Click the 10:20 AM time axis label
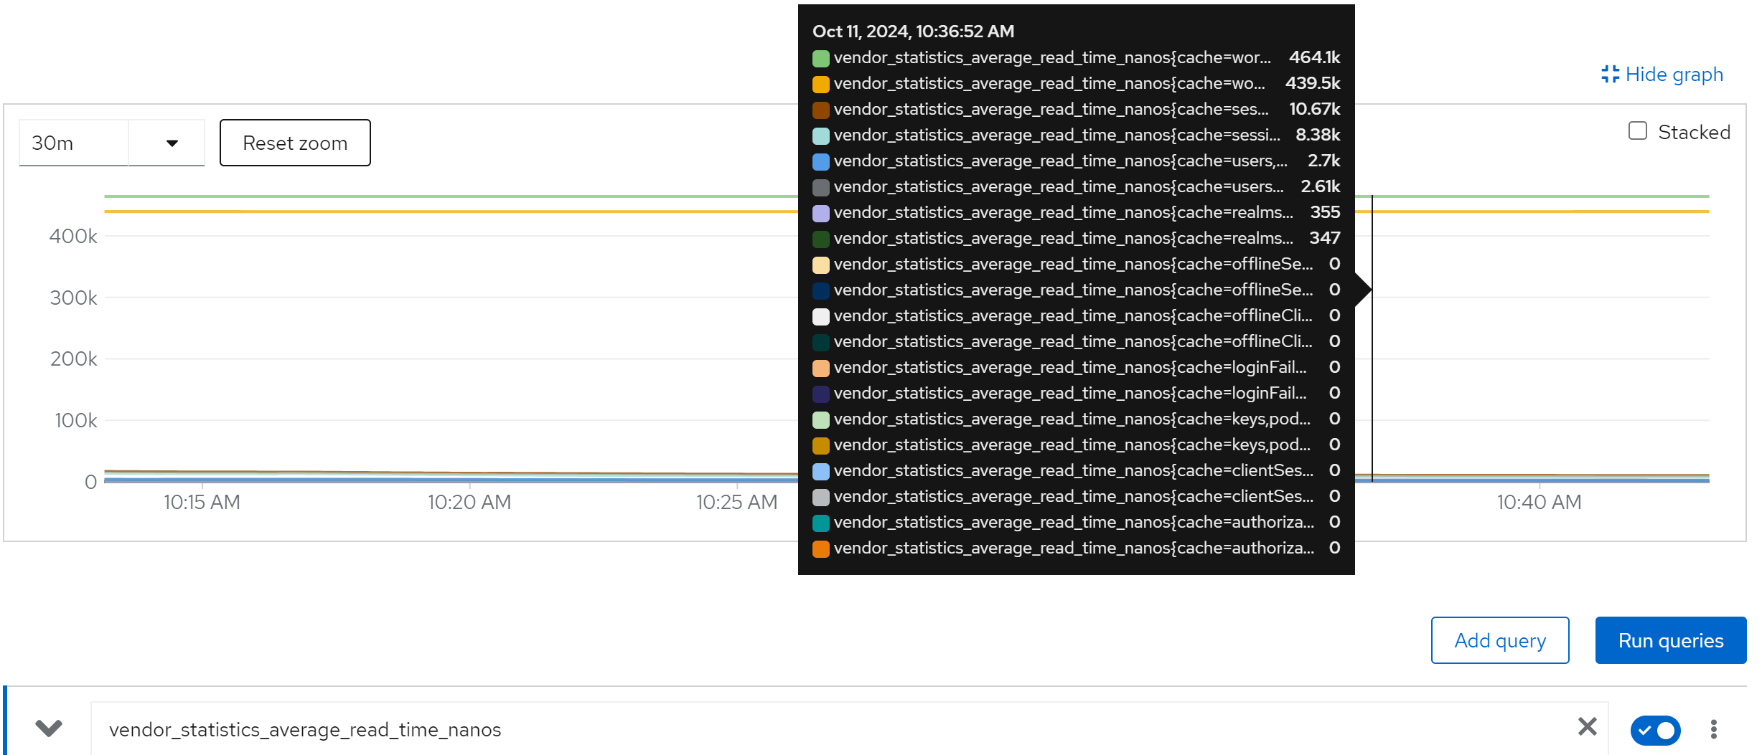The height and width of the screenshot is (755, 1762). (469, 503)
